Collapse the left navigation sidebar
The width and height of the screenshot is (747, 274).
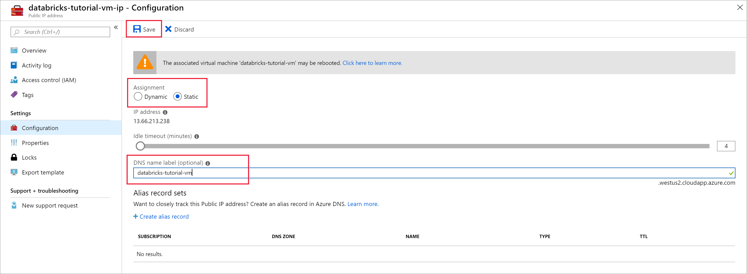pos(116,27)
